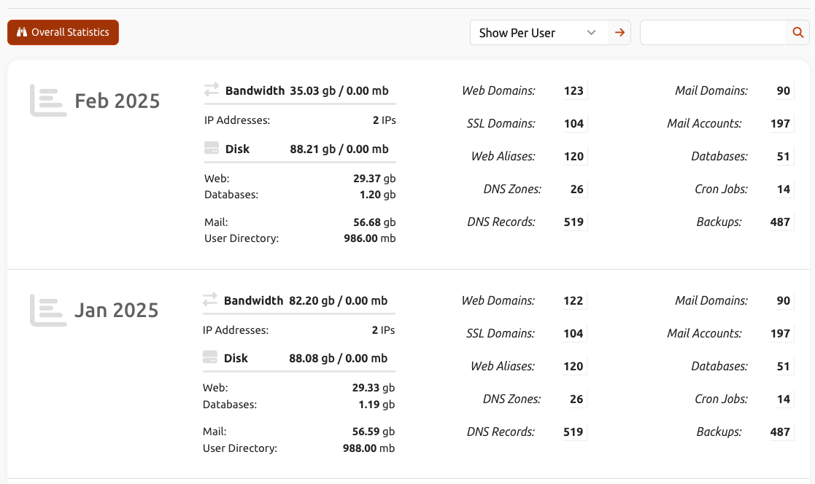The height and width of the screenshot is (484, 815).
Task: Click Feb 2025 SSL Domains count 104
Action: (573, 124)
